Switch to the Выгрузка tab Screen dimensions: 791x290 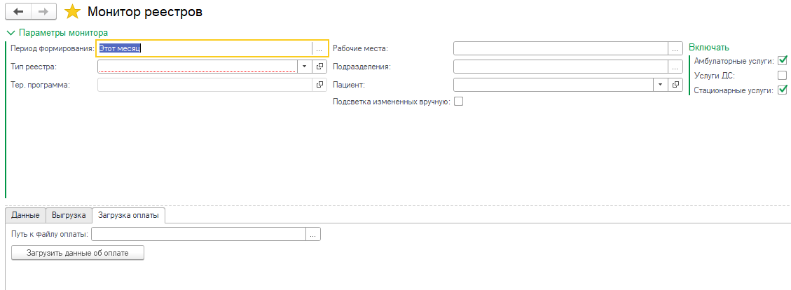pyautogui.click(x=69, y=216)
